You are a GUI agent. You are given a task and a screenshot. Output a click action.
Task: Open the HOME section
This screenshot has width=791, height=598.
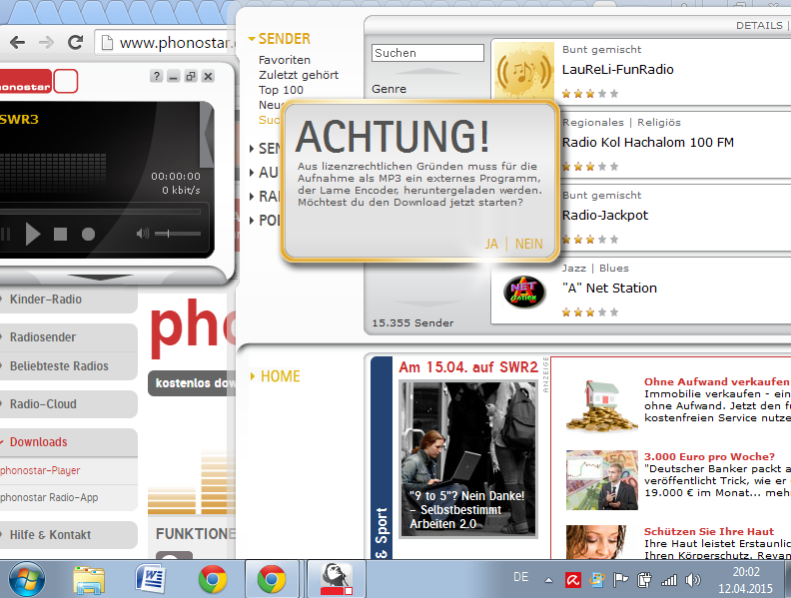(x=276, y=376)
